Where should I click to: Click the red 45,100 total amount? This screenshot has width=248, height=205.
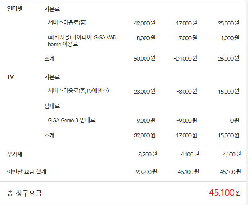pos(221,193)
